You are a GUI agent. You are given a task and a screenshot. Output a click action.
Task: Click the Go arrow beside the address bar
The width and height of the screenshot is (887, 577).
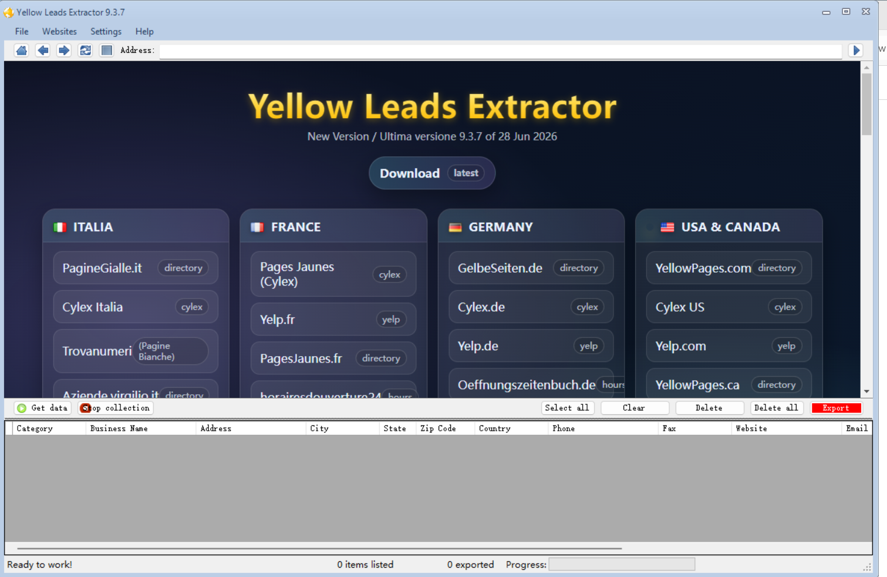pos(856,51)
